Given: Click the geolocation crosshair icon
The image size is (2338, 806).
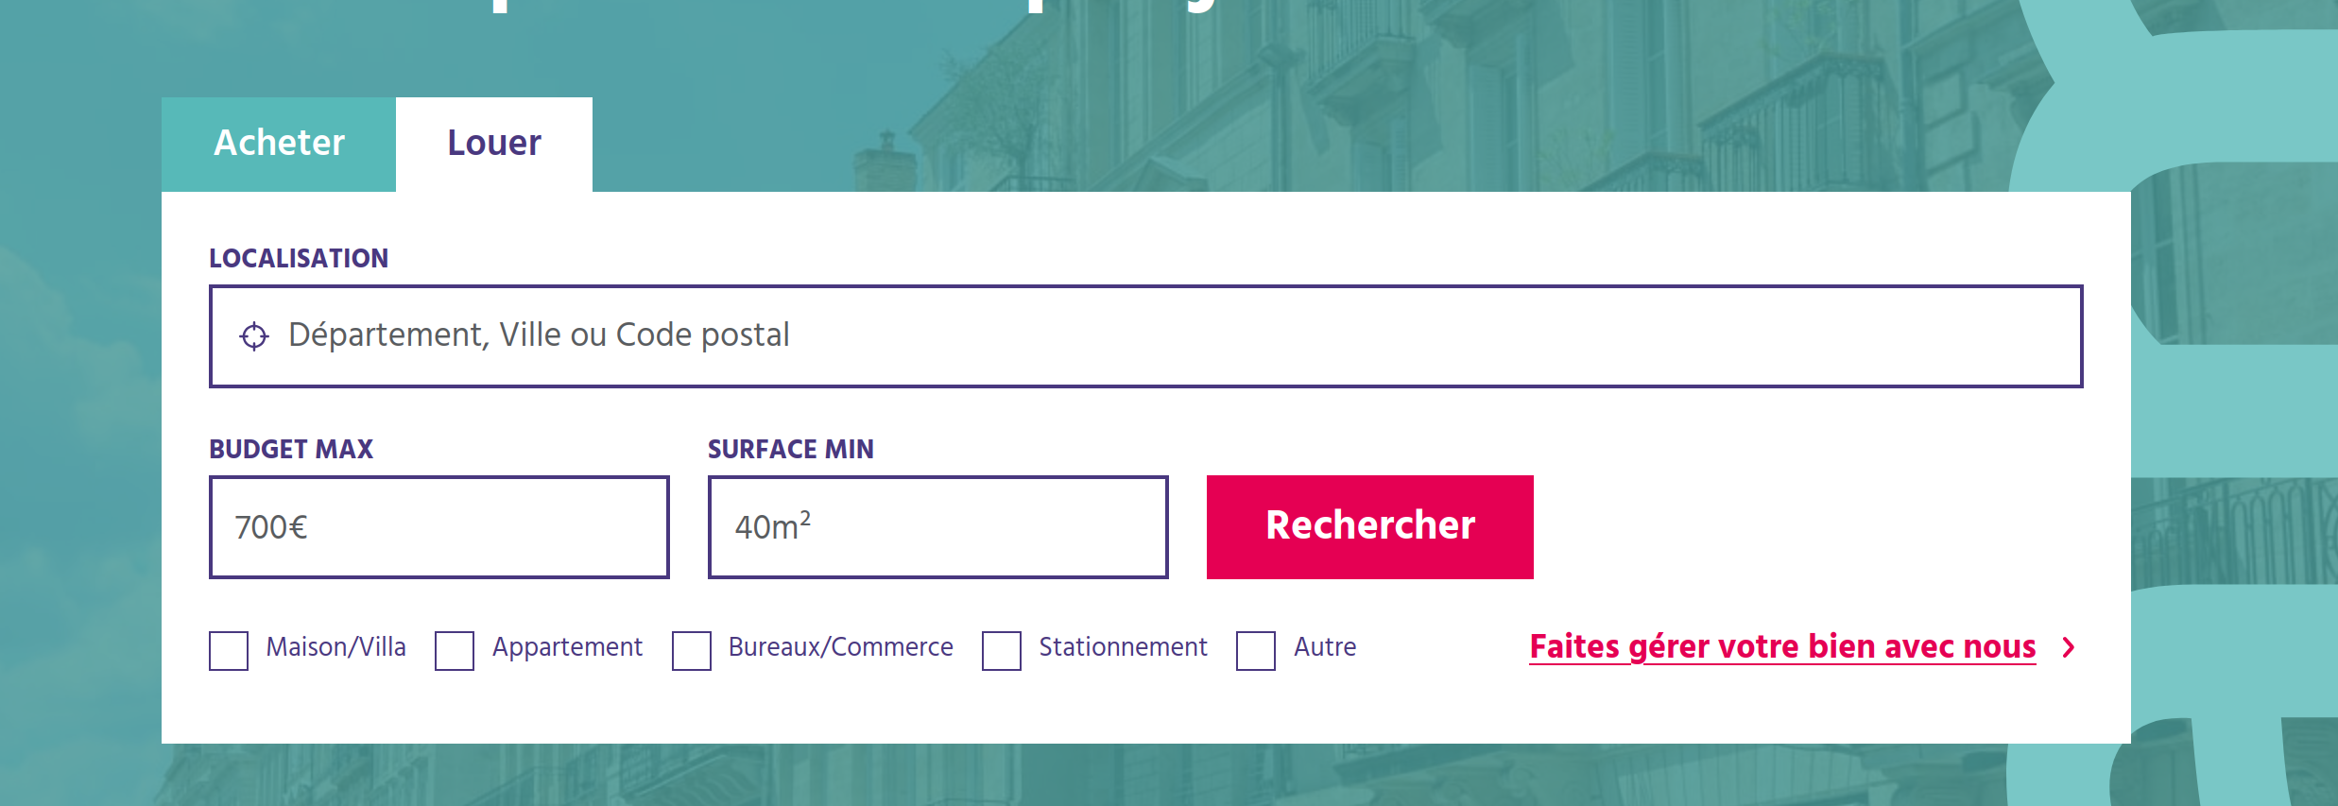Looking at the screenshot, I should click(x=253, y=336).
